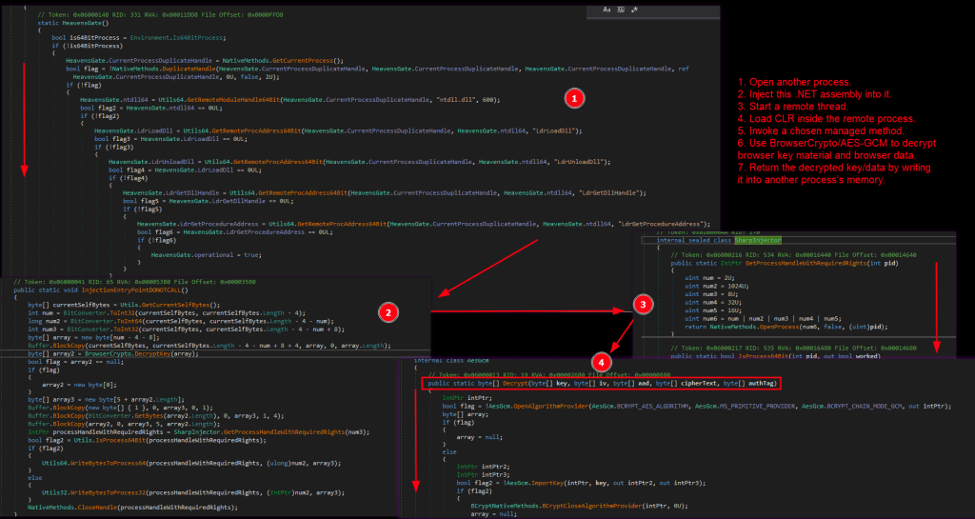Image resolution: width=975 pixels, height=519 pixels.
Task: Click the red circle annotation numbered 3
Action: 643,304
